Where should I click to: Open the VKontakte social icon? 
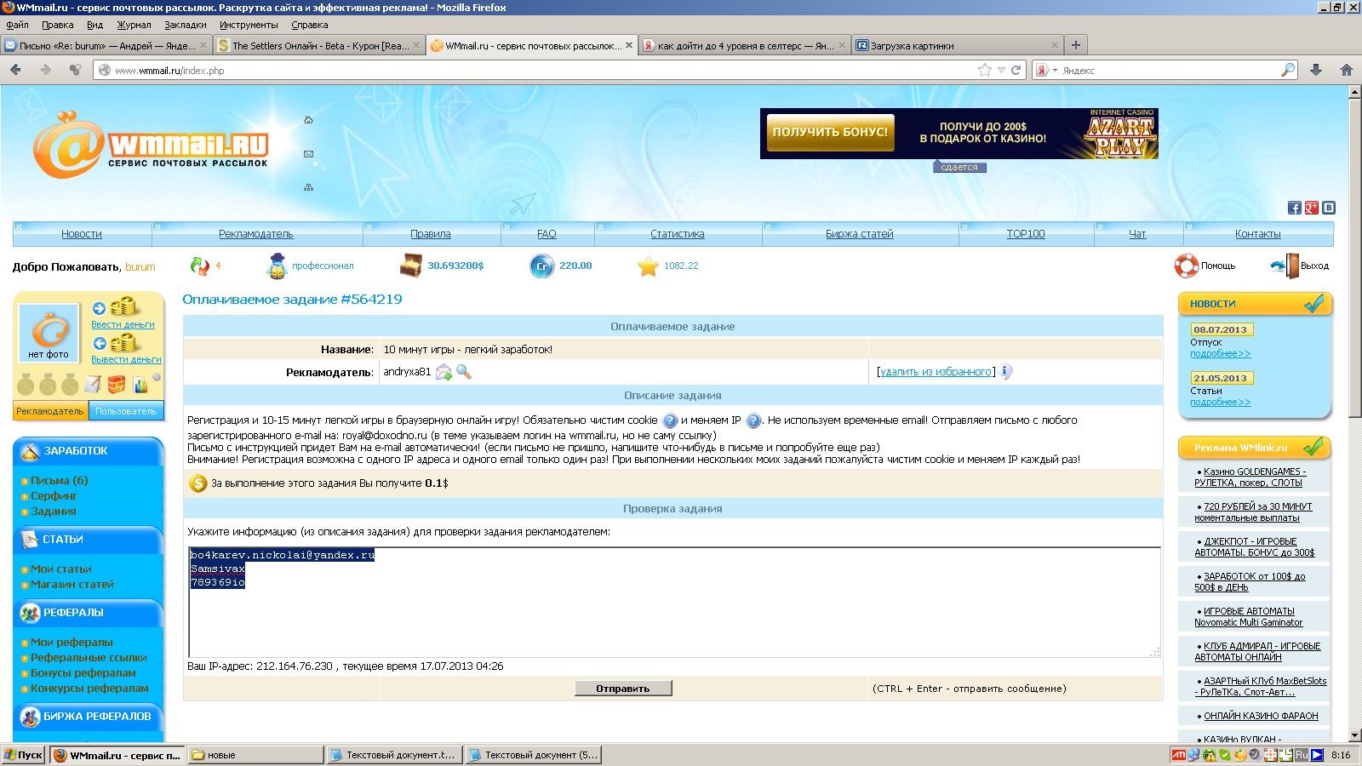pyautogui.click(x=1329, y=208)
